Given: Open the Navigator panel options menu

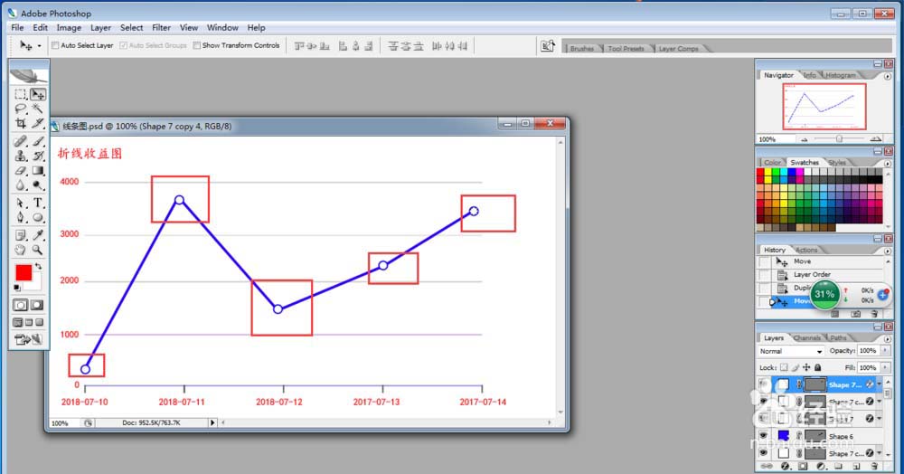Looking at the screenshot, I should (x=888, y=76).
